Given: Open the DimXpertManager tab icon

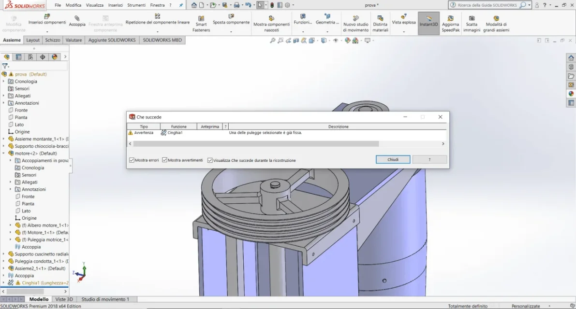Looking at the screenshot, I should [43, 57].
